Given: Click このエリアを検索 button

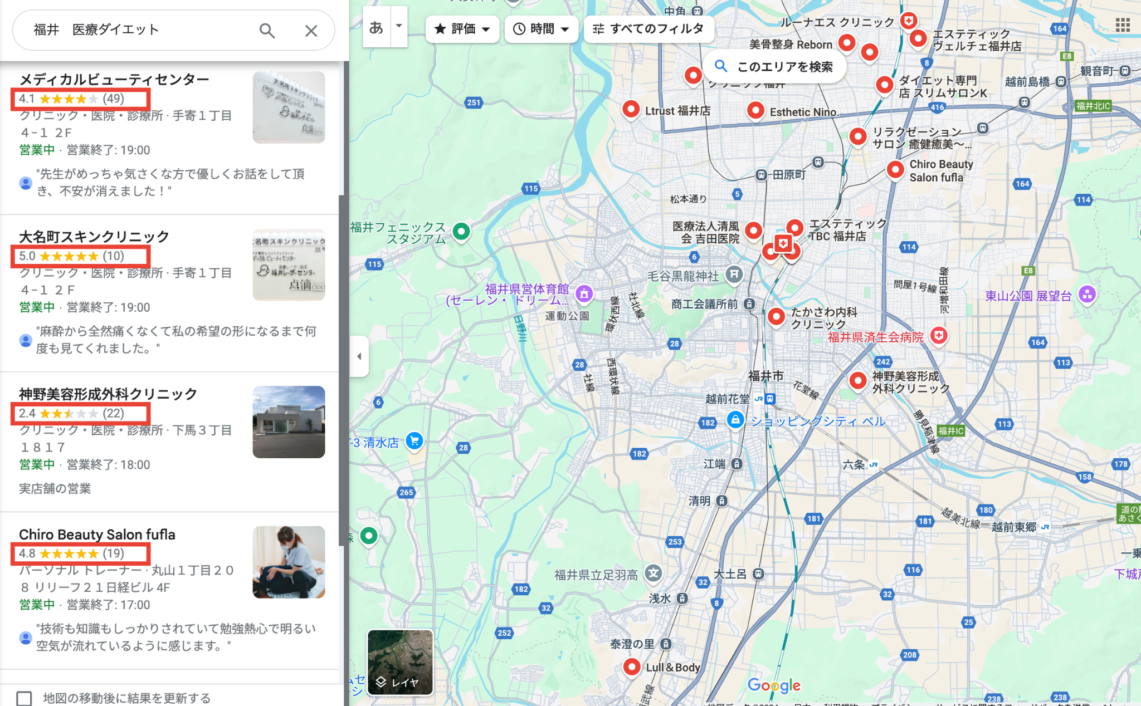Looking at the screenshot, I should [775, 67].
